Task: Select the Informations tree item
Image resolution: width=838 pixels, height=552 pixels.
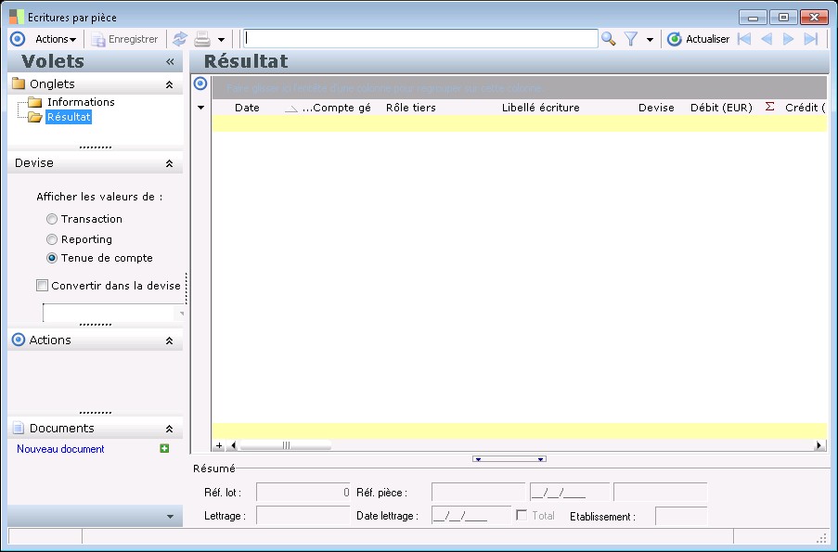Action: 81,102
